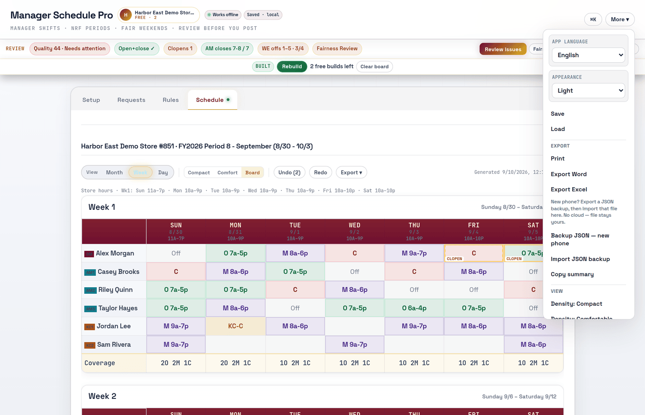Image resolution: width=645 pixels, height=415 pixels.
Task: Open the App Language dropdown
Action: [589, 55]
